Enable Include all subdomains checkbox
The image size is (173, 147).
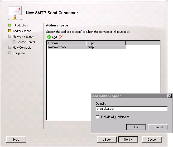(x=98, y=117)
